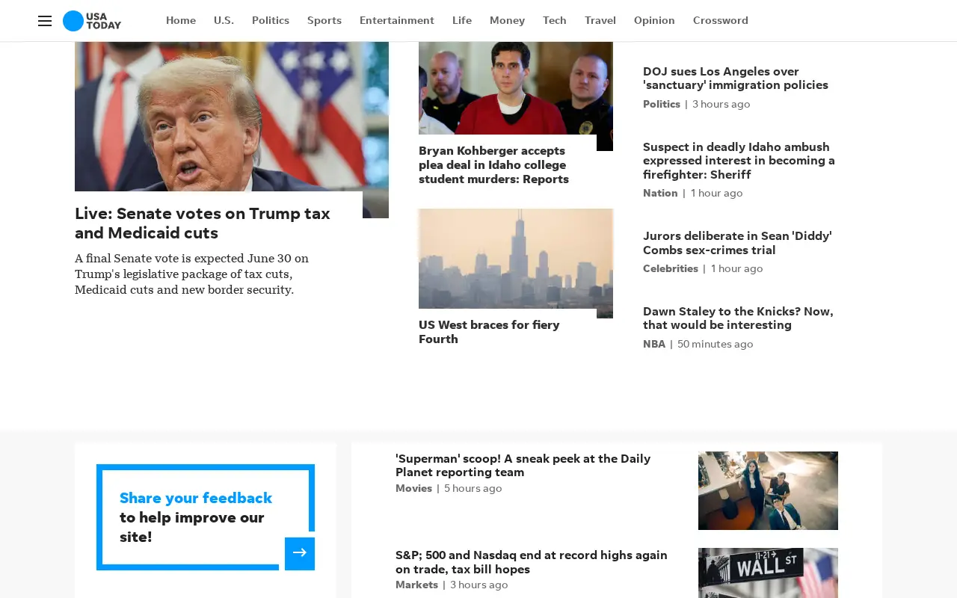Open the S&P 500 and Nasdaq article
957x598 pixels.
tap(532, 562)
